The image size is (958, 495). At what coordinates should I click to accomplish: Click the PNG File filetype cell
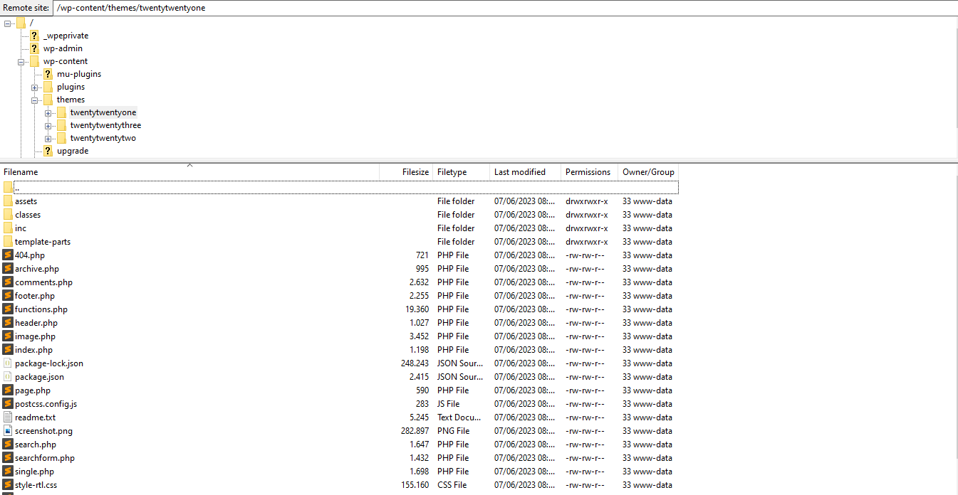454,431
